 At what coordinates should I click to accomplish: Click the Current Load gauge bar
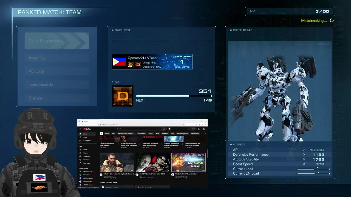pyautogui.click(x=313, y=169)
